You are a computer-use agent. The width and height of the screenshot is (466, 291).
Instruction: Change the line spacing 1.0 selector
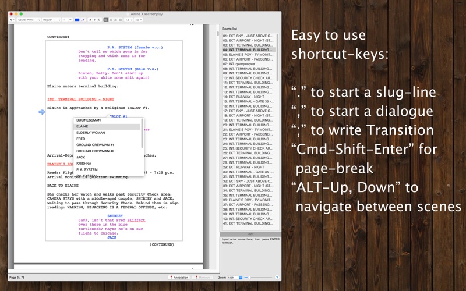(x=129, y=20)
